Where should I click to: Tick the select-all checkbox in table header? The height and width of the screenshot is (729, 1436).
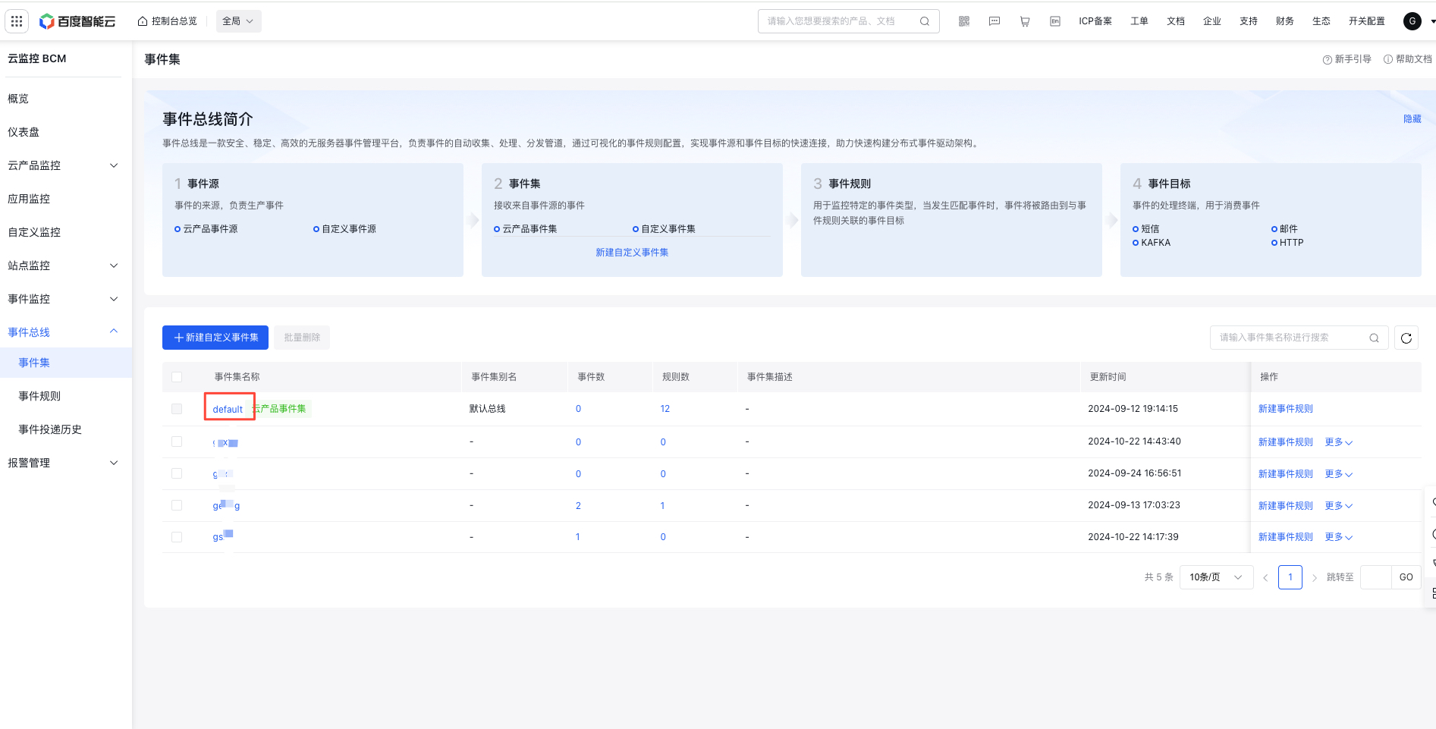tap(177, 377)
